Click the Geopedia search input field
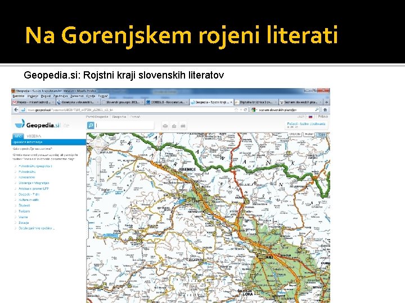The width and height of the screenshot is (405, 303). [124, 126]
